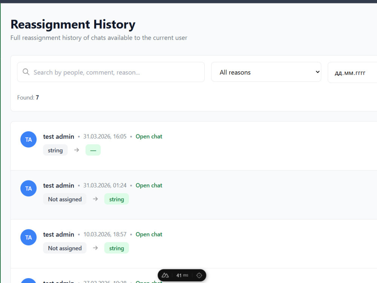Viewport: 377px width, 283px height.
Task: Click 'Not assigned' badge in 01:24 entry
Action: pos(65,199)
